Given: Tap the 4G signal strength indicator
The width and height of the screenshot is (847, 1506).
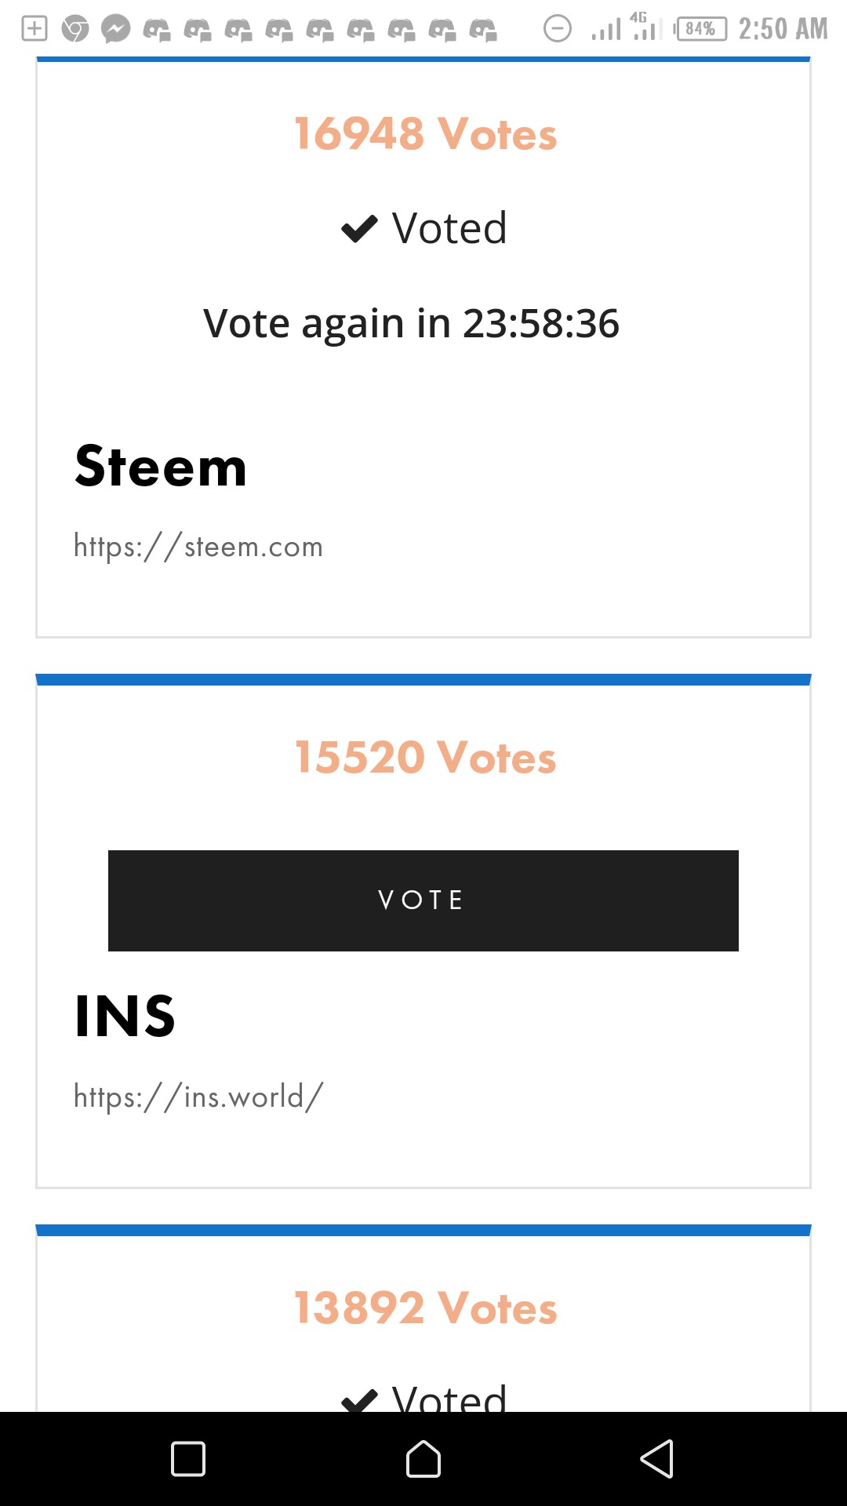Looking at the screenshot, I should coord(647,27).
